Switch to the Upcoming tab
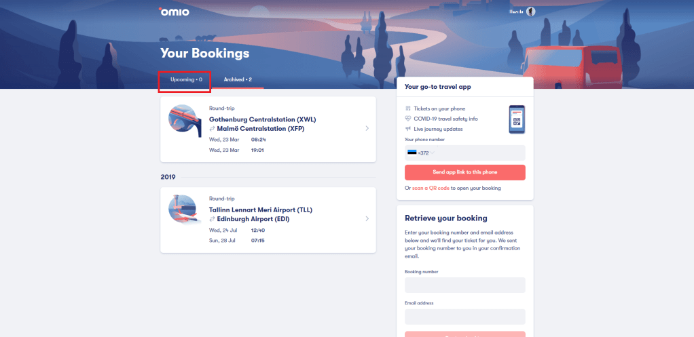 pyautogui.click(x=186, y=80)
